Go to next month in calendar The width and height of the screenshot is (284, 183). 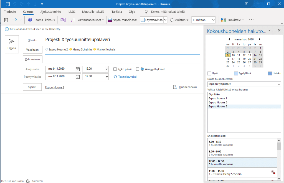(x=260, y=39)
